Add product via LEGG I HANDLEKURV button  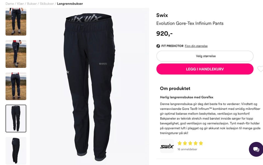[205, 69]
